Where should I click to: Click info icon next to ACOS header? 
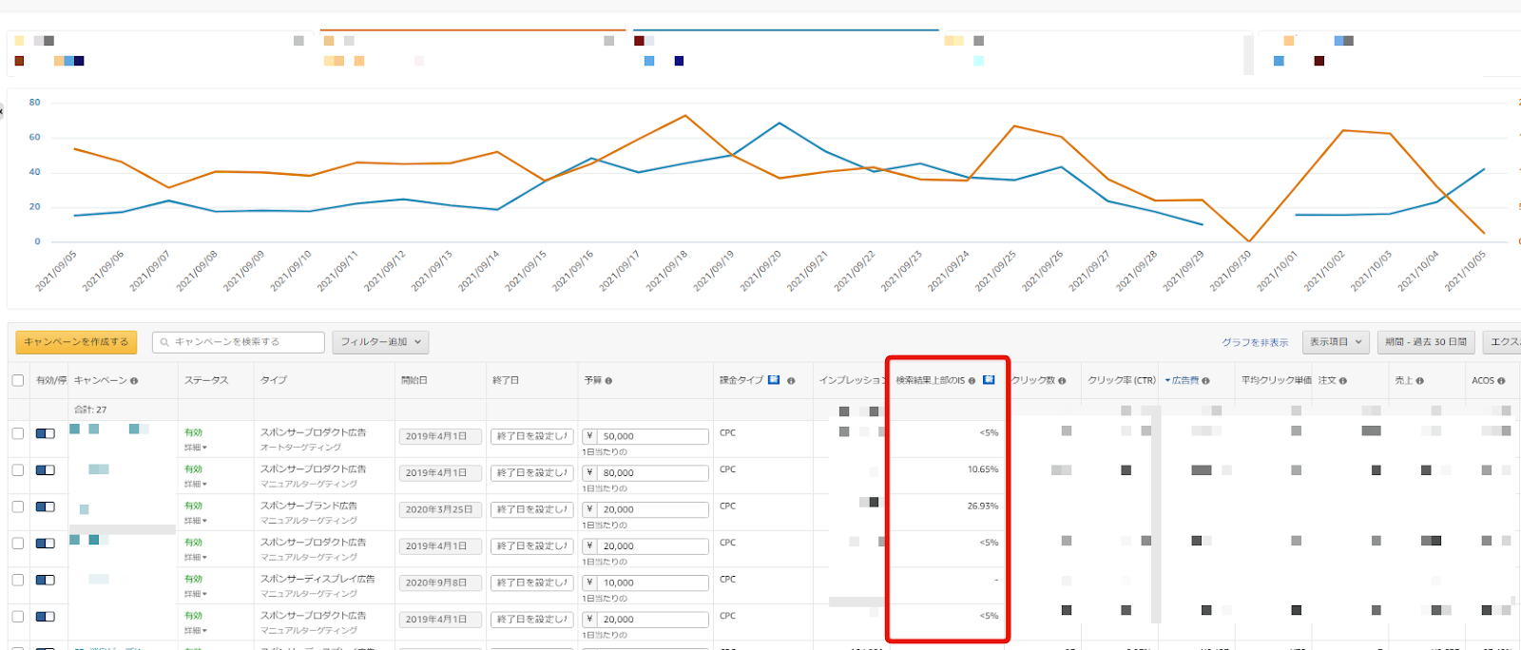1501,381
